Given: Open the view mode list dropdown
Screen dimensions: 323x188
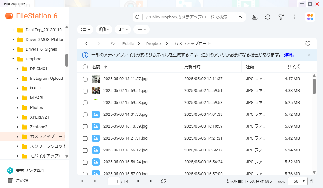Looking at the screenshot, I should [85, 29].
